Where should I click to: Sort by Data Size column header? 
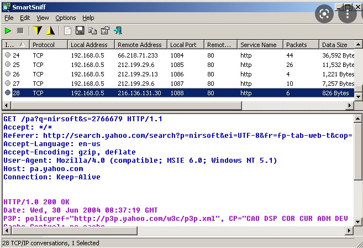pos(337,44)
